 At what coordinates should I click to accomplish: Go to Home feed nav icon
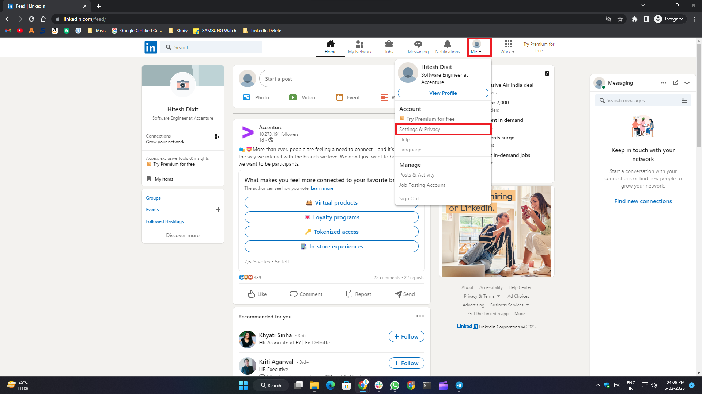click(x=331, y=47)
